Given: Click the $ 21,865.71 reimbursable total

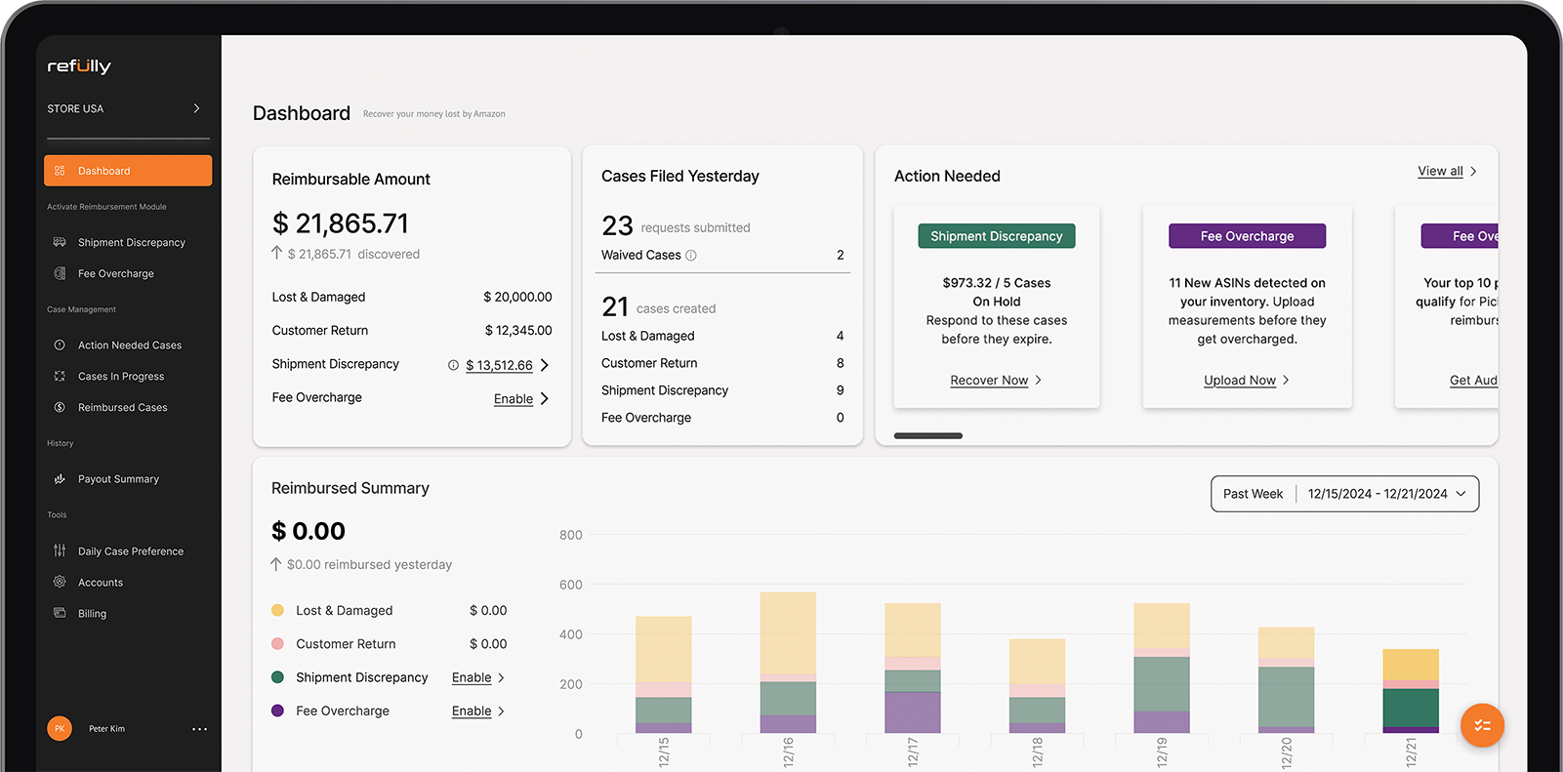Looking at the screenshot, I should (341, 223).
